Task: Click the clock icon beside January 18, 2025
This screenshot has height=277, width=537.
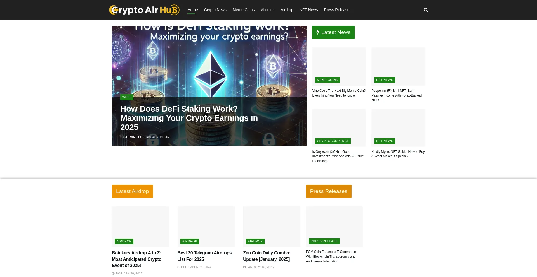Action: (244, 267)
